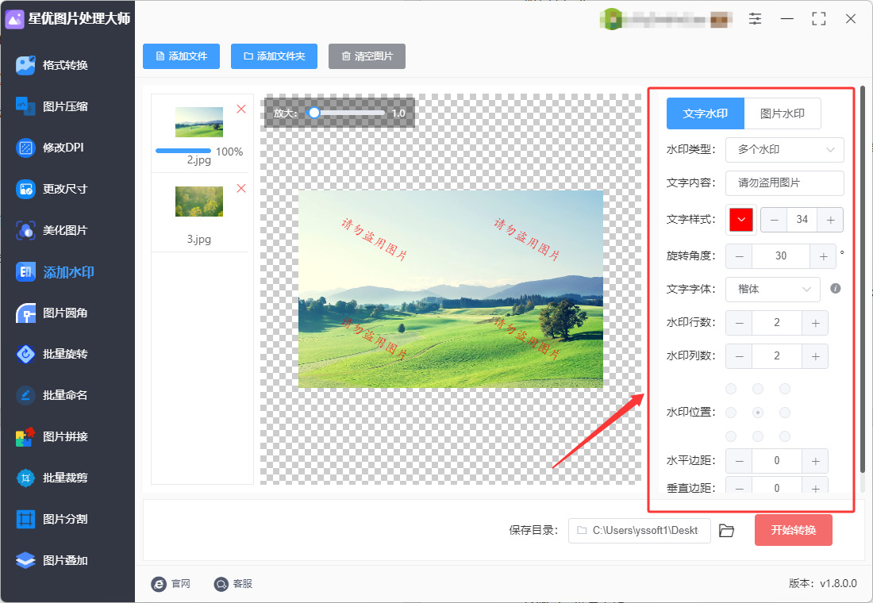Click 清空图片 clear images button

coord(367,56)
